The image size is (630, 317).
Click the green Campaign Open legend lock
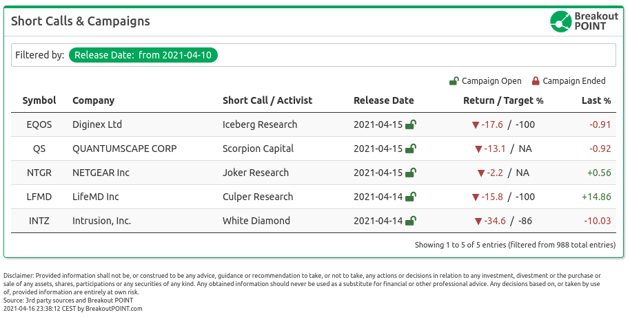click(x=454, y=81)
